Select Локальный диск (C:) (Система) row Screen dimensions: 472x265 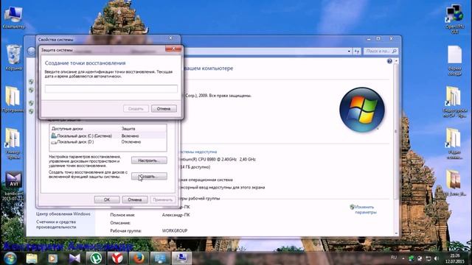point(108,135)
